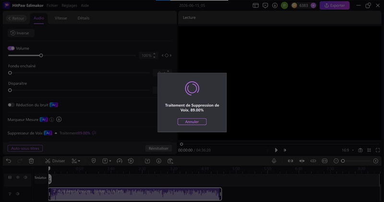Image resolution: width=384 pixels, height=202 pixels.
Task: Show the preview grid overlay icon
Action: point(369,150)
